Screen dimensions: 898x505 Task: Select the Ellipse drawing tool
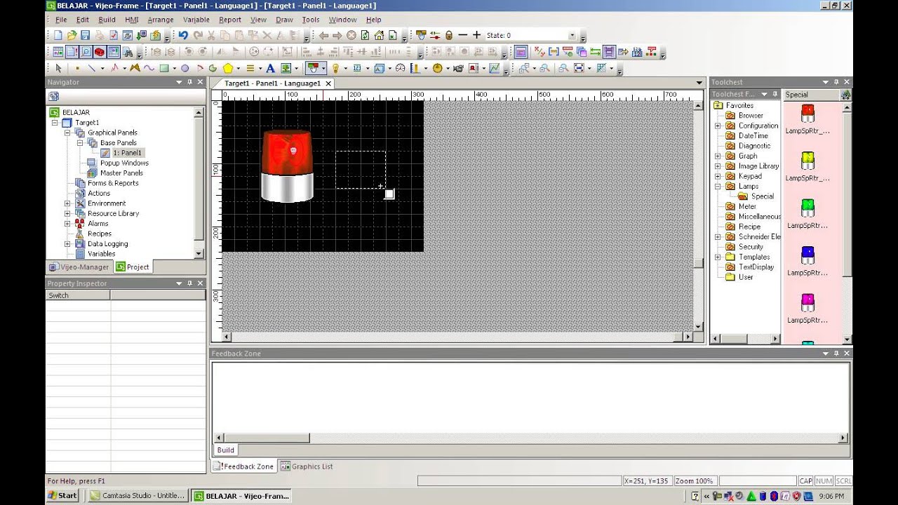coord(185,68)
